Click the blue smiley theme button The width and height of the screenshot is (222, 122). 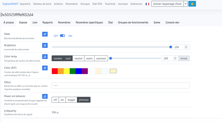[192, 4]
